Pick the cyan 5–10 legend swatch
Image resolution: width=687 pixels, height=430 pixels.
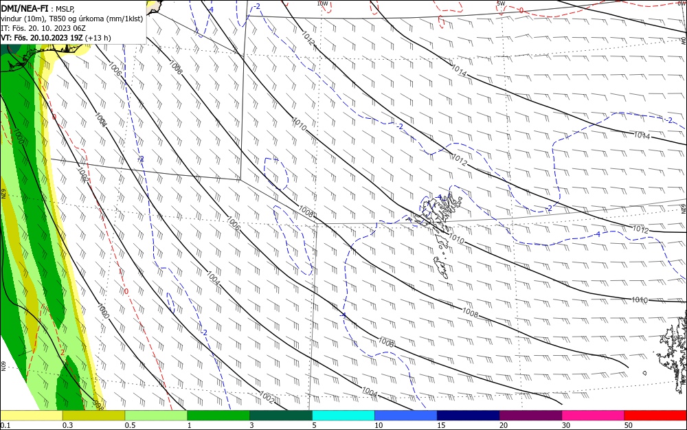click(343, 416)
